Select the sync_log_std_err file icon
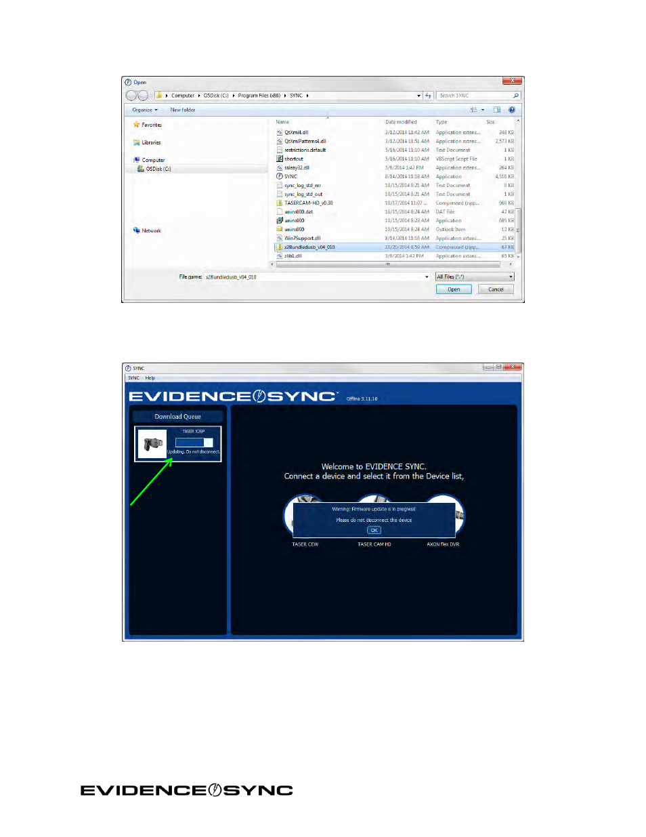Screen dimensions: 646x837 pos(279,185)
